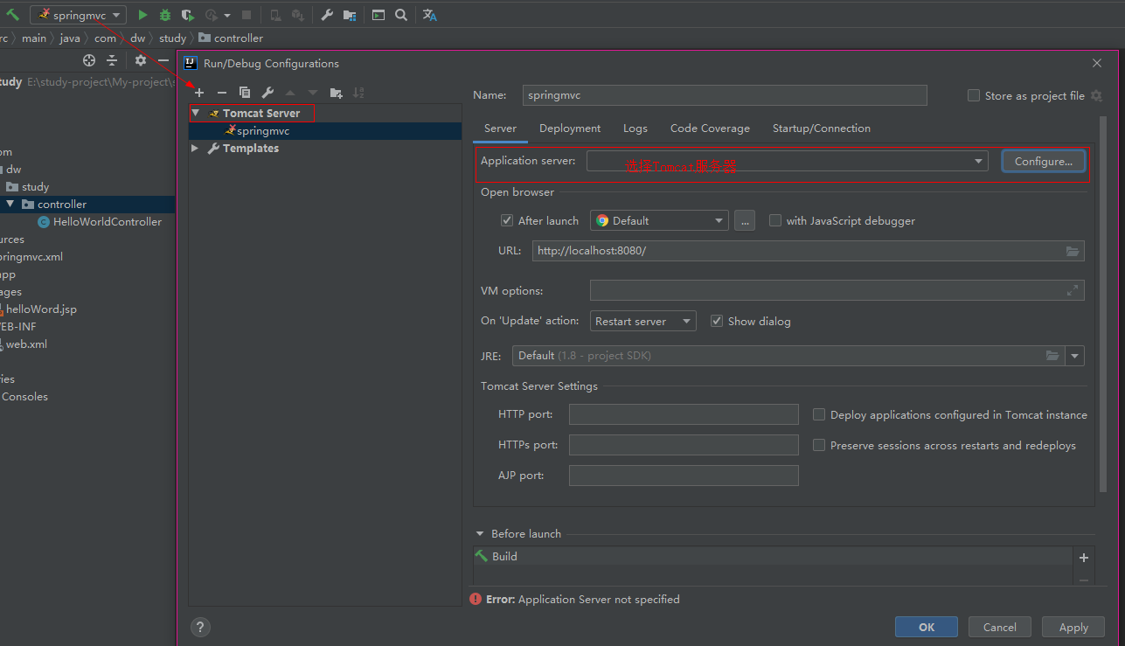Screen dimensions: 1125x646
Task: Run with coverage from the main toolbar
Action: [x=188, y=15]
